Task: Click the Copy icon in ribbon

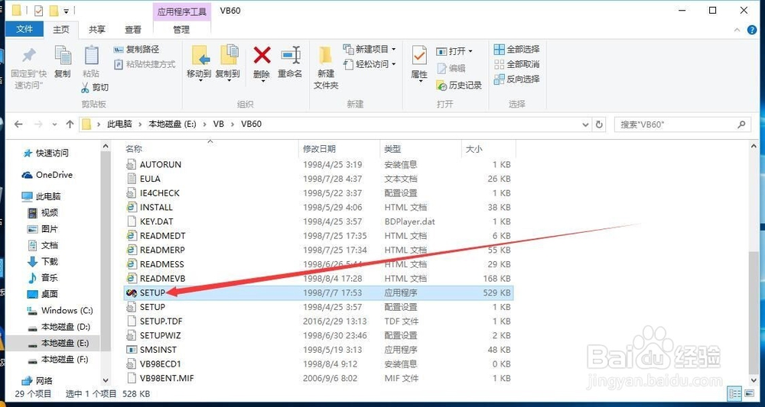Action: tap(63, 56)
